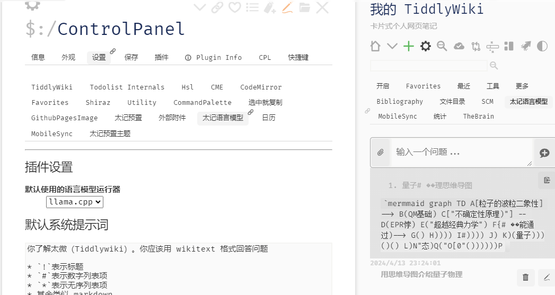Viewport: 555px width, 295px height.
Task: Click the 输入一个问题 question input box
Action: click(x=461, y=153)
